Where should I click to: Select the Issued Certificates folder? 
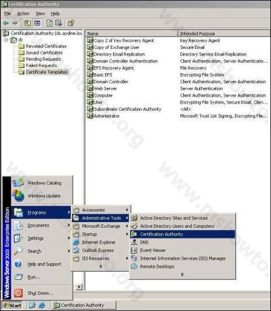coord(44,52)
